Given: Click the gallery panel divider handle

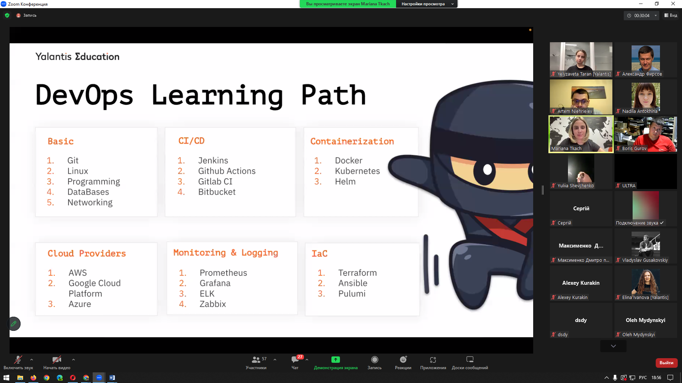Looking at the screenshot, I should click(543, 190).
